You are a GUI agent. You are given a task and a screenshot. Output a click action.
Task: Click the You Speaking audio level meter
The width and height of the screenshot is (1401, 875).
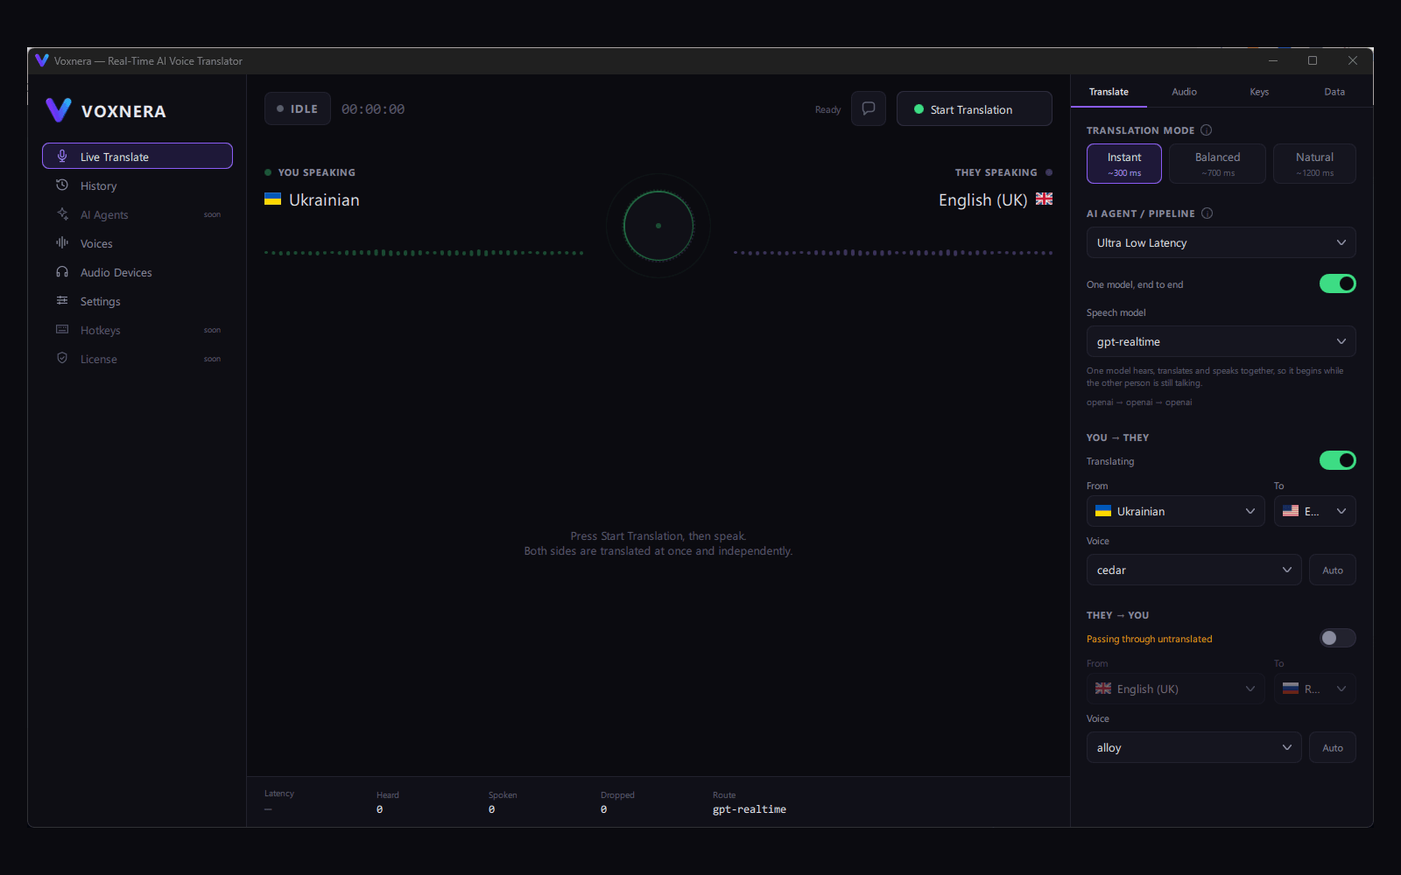tap(424, 253)
